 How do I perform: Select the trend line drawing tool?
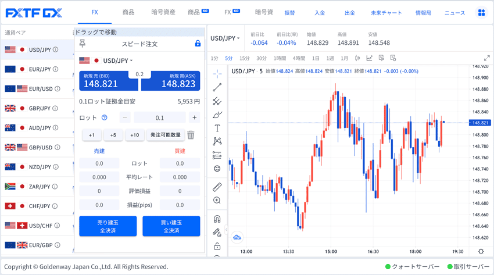(x=217, y=88)
